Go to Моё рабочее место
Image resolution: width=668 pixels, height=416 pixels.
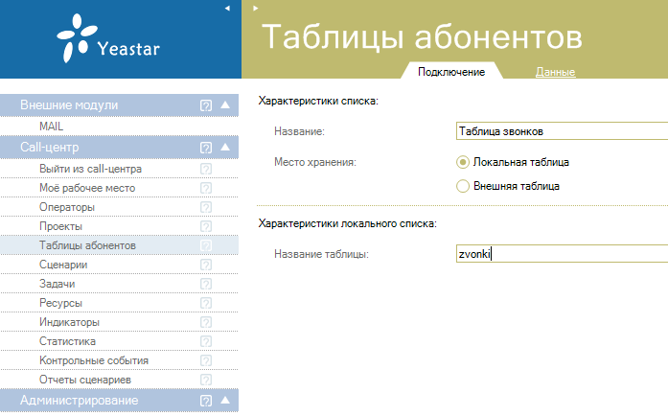click(87, 188)
